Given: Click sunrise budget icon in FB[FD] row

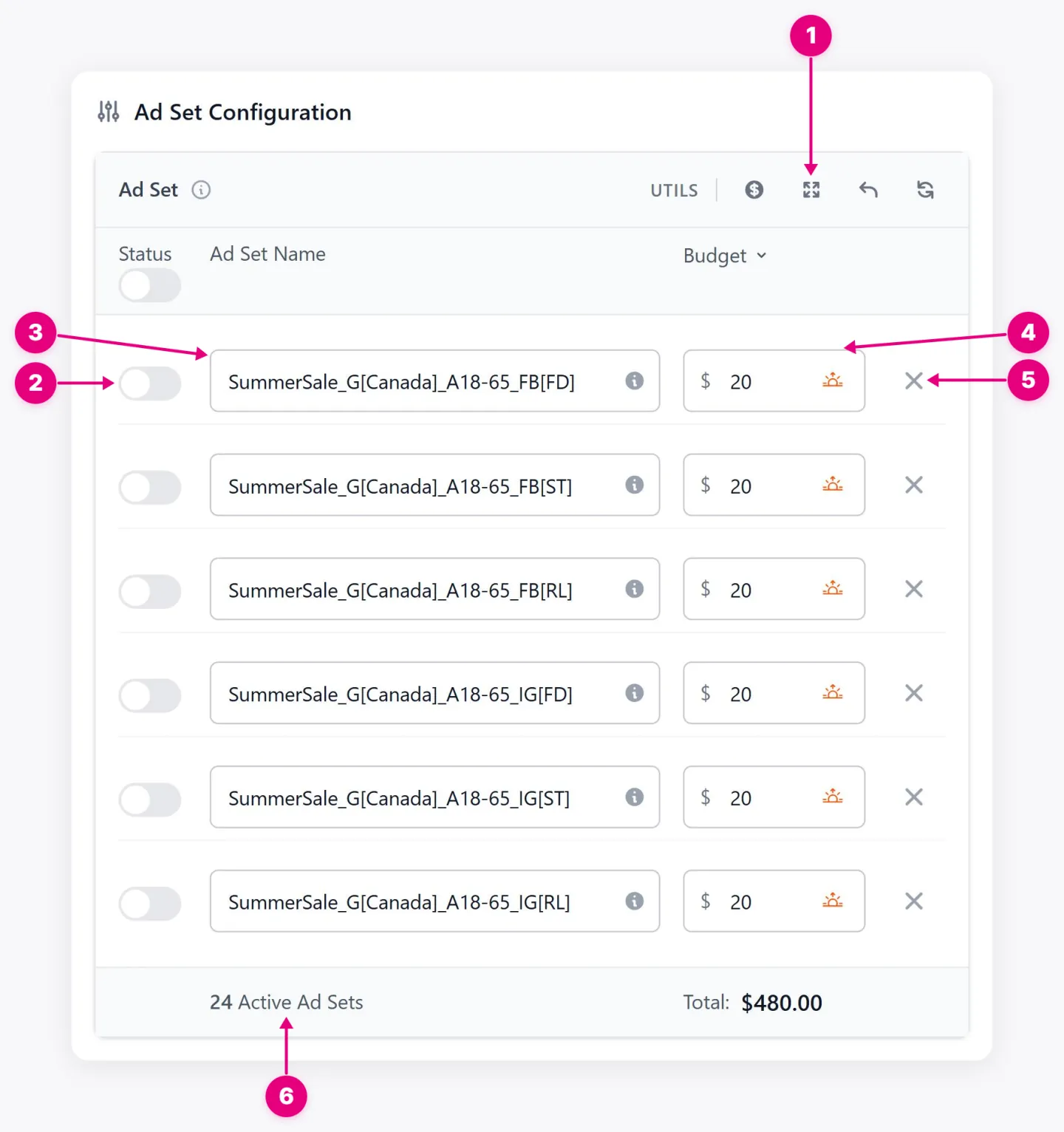Looking at the screenshot, I should pyautogui.click(x=833, y=381).
